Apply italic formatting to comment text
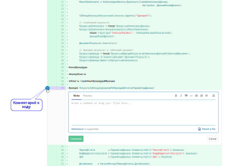Image resolution: width=249 pixels, height=166 pixels. [181, 96]
